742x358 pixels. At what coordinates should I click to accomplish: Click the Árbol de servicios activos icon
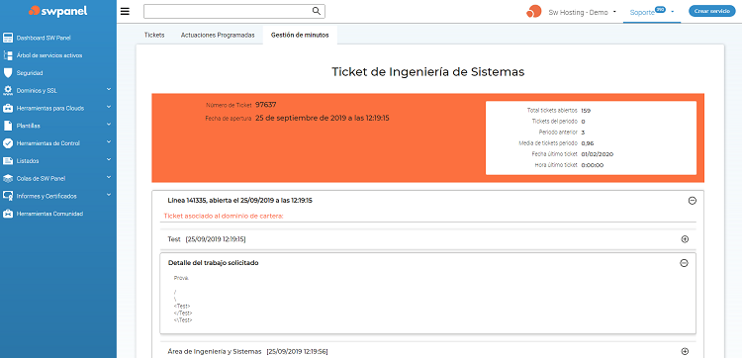pos(8,55)
